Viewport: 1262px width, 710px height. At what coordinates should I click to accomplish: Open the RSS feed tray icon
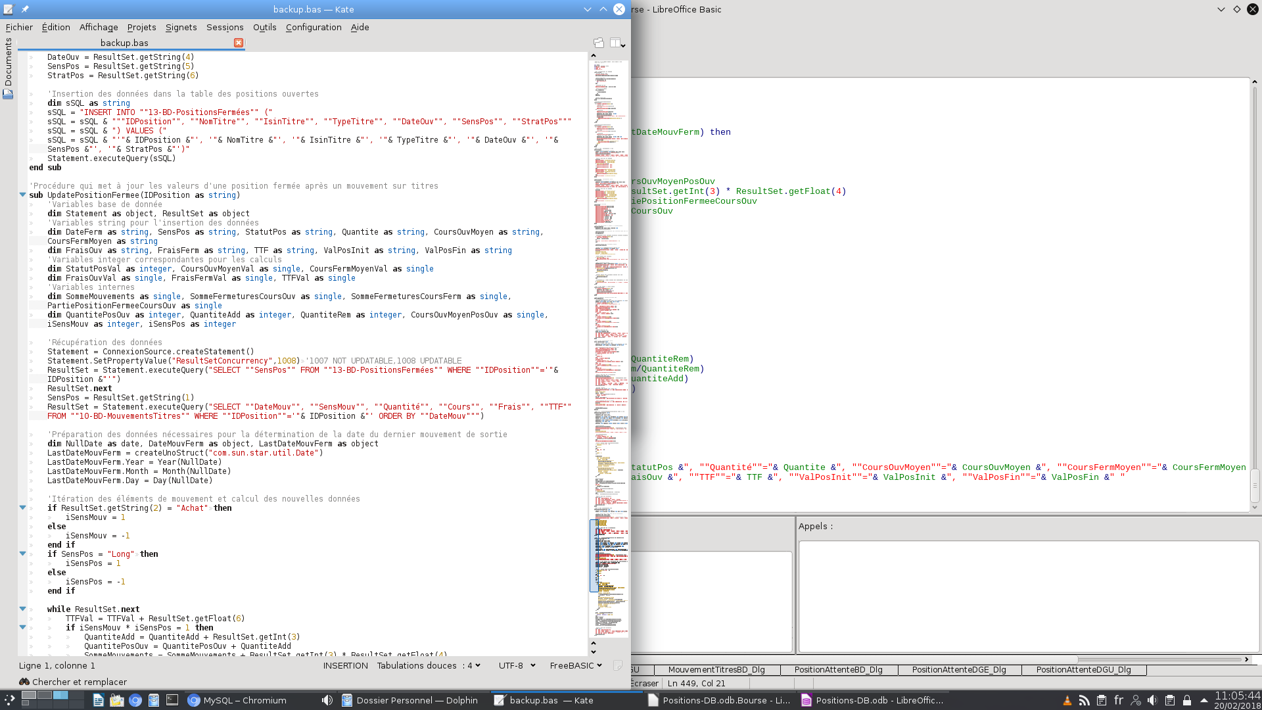pyautogui.click(x=1085, y=700)
